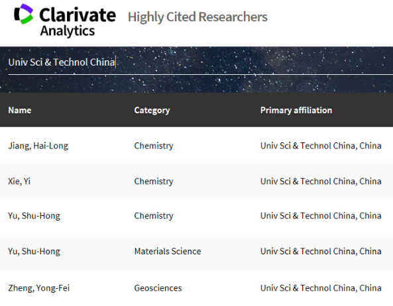The image size is (393, 306).
Task: Click affiliation in Materials Science row
Action: tap(321, 251)
